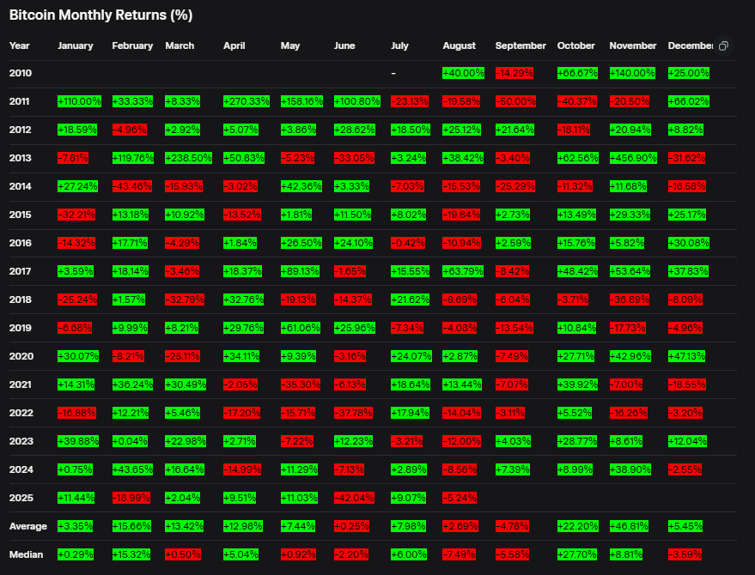Click the Year column header
755x575 pixels.
pyautogui.click(x=19, y=45)
